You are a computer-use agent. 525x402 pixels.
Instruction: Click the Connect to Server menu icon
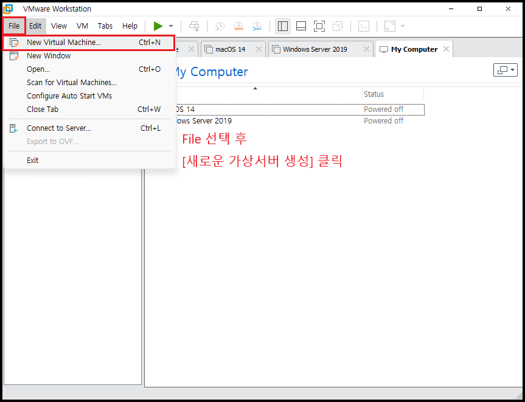click(13, 128)
